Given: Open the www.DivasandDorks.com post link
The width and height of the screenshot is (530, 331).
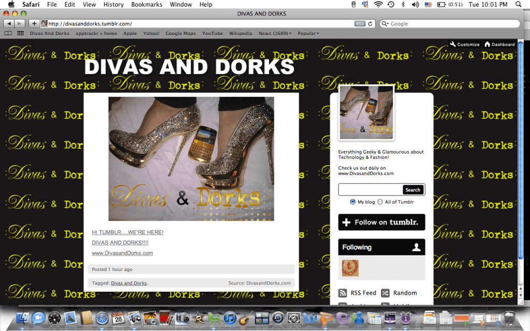Looking at the screenshot, I should (122, 253).
